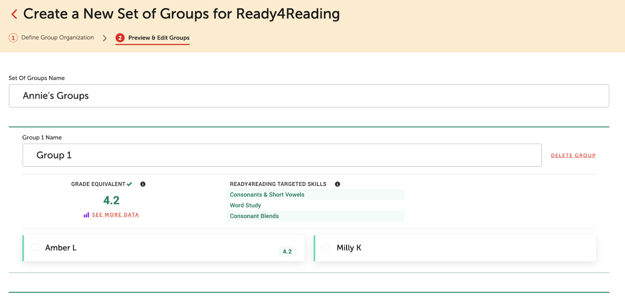The width and height of the screenshot is (625, 297).
Task: Click the Group 1 Name label
Action: [x=42, y=138]
